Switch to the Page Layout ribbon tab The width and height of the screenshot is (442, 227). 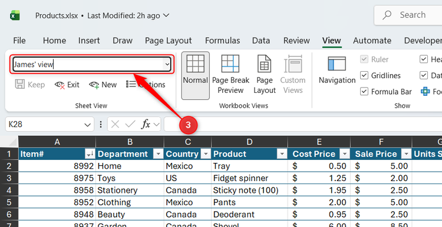[x=169, y=41]
